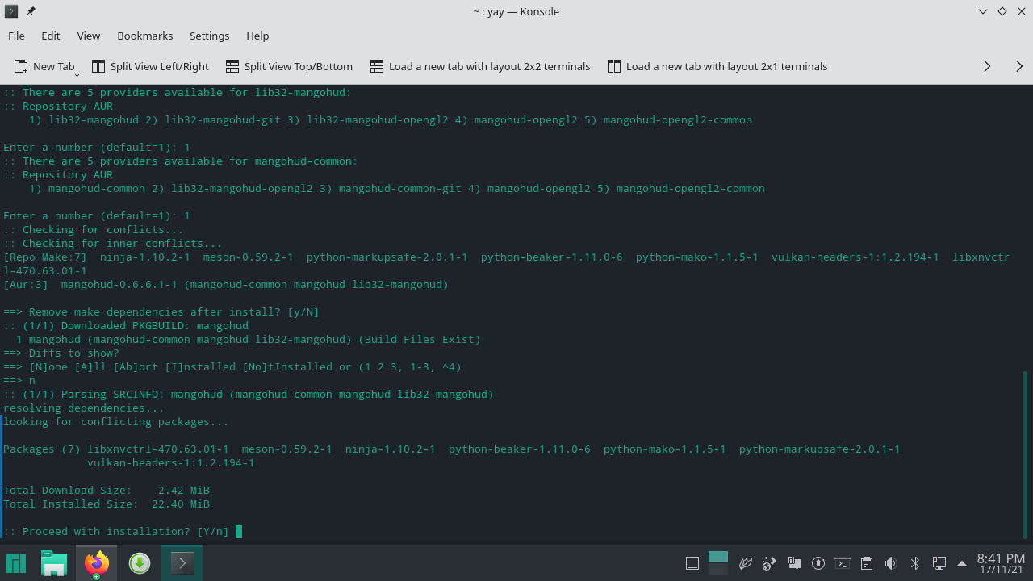Click the '[N]one [A]ll [Ab]ort' options line
This screenshot has height=581, width=1033.
[232, 366]
